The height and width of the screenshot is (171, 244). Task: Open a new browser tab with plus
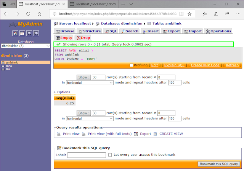[123, 4]
